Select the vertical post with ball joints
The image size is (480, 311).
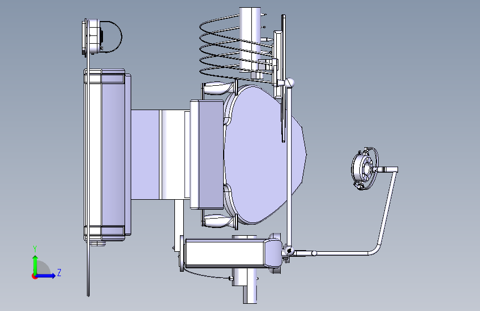click(289, 167)
